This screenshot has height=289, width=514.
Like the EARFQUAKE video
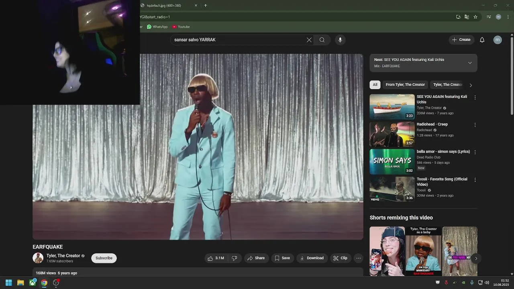[x=216, y=258]
